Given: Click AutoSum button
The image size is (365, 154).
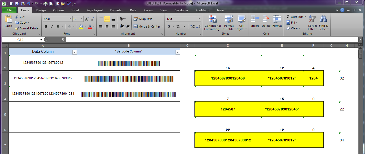Looking at the screenshot, I should 296,17.
